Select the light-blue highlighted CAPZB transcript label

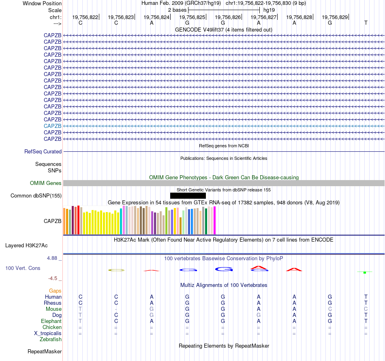(x=53, y=126)
